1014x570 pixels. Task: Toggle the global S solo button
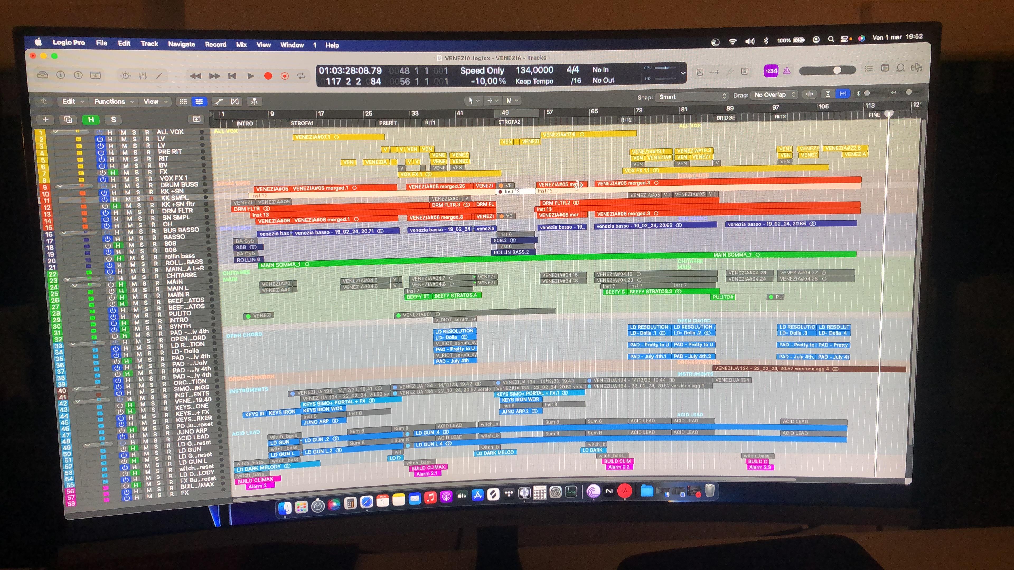[x=113, y=119]
